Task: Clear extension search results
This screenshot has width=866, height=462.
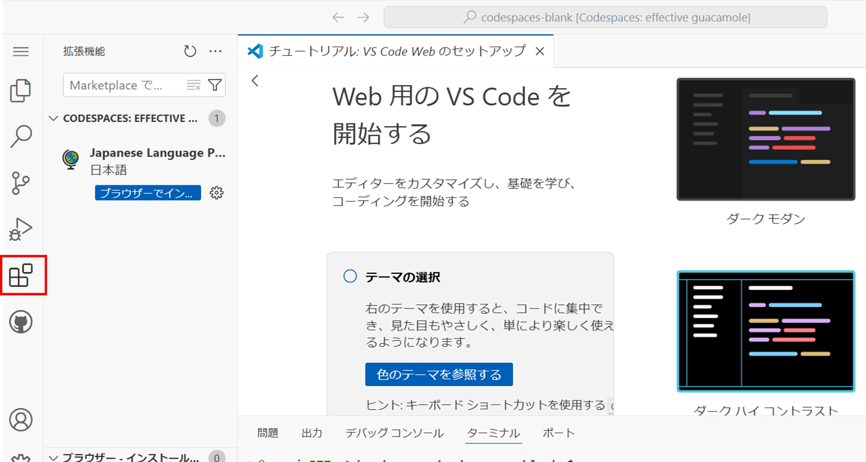Action: tap(193, 85)
